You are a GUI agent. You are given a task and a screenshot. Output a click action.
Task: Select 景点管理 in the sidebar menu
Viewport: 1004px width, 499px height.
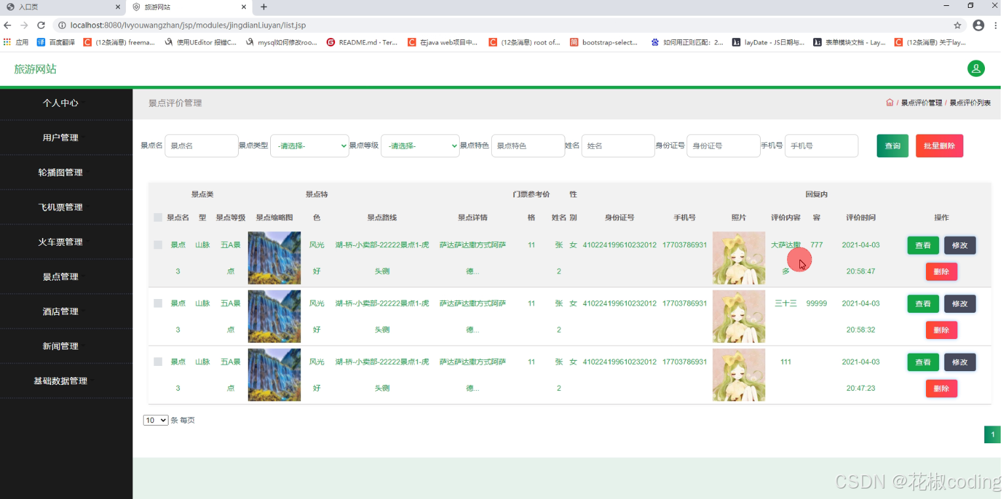click(60, 276)
